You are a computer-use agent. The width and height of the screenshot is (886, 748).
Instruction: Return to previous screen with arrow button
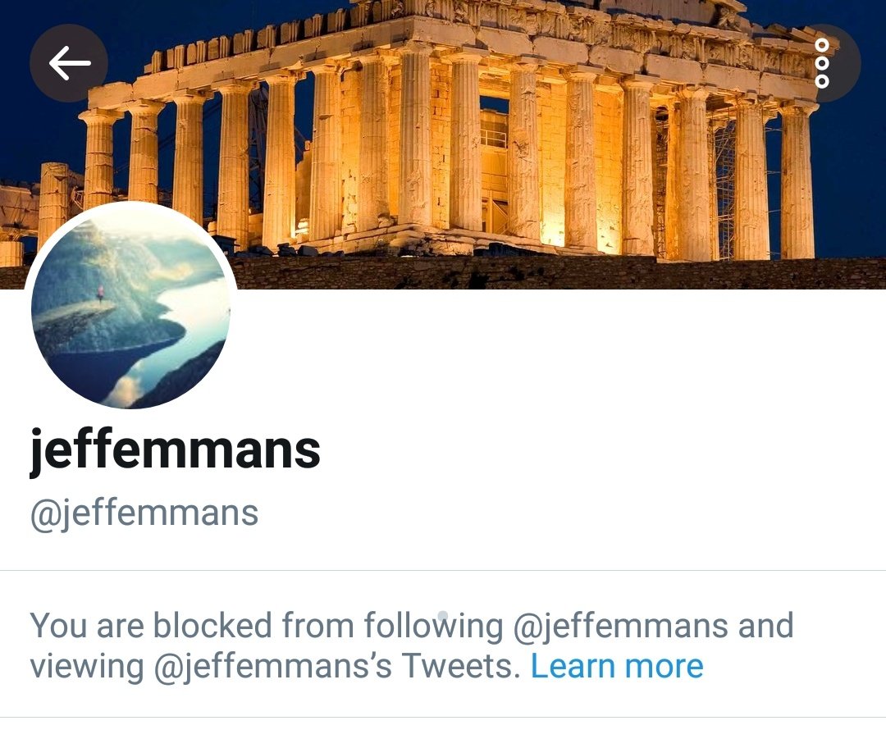pyautogui.click(x=69, y=62)
